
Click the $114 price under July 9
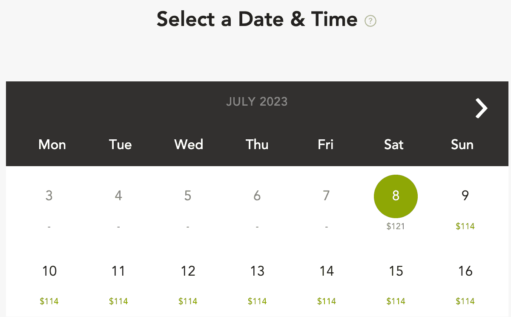coord(465,226)
